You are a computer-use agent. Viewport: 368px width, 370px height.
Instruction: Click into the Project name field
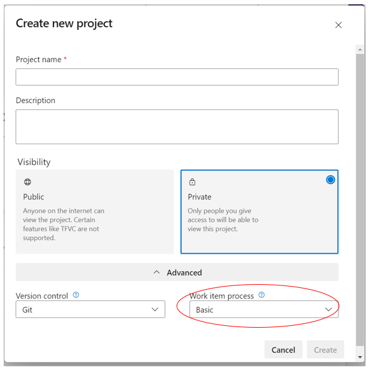(x=177, y=77)
